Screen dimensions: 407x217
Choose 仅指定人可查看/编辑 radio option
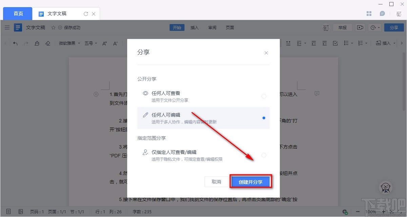264,155
